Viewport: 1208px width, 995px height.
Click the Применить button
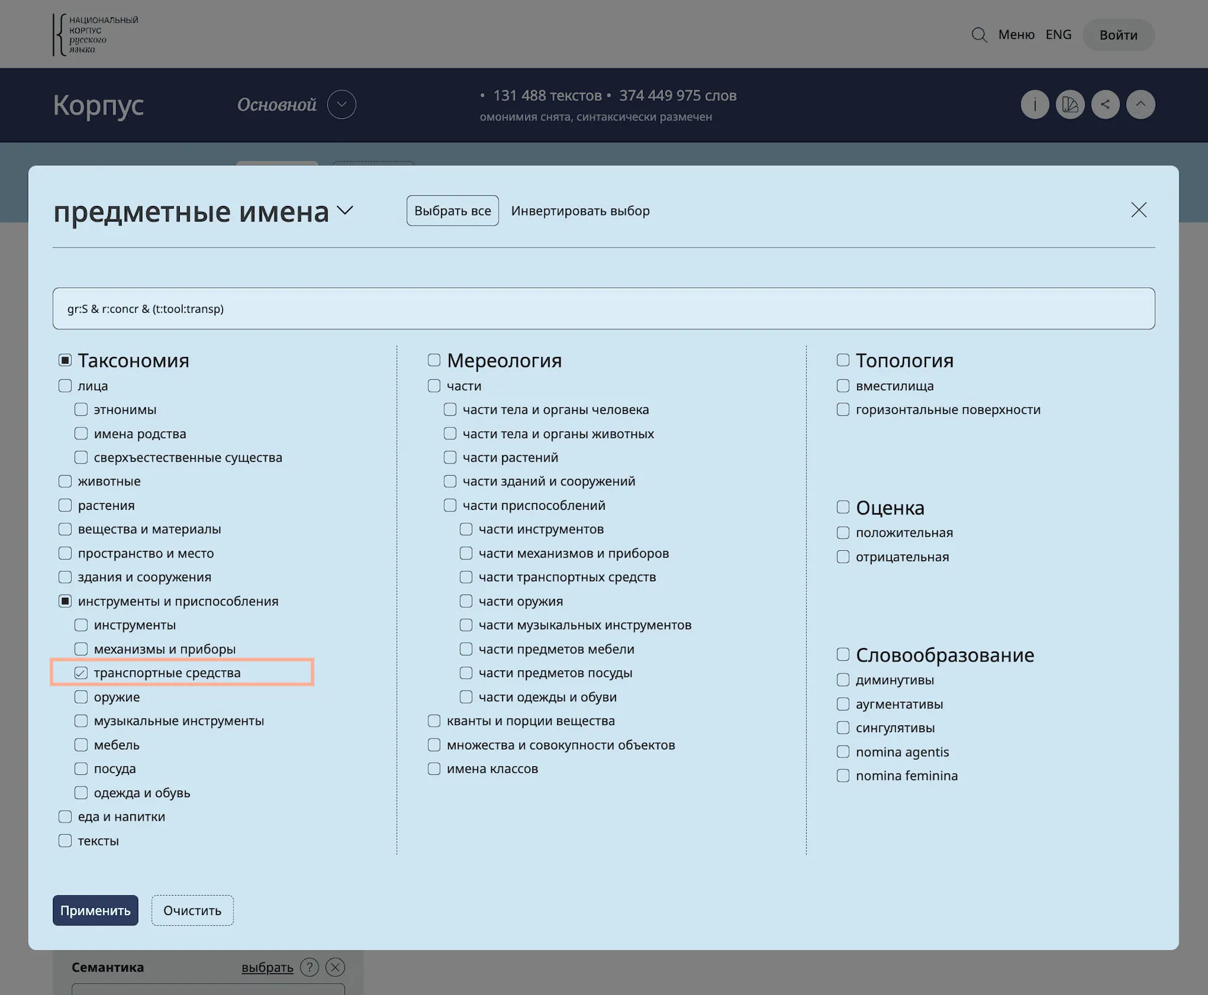click(95, 910)
